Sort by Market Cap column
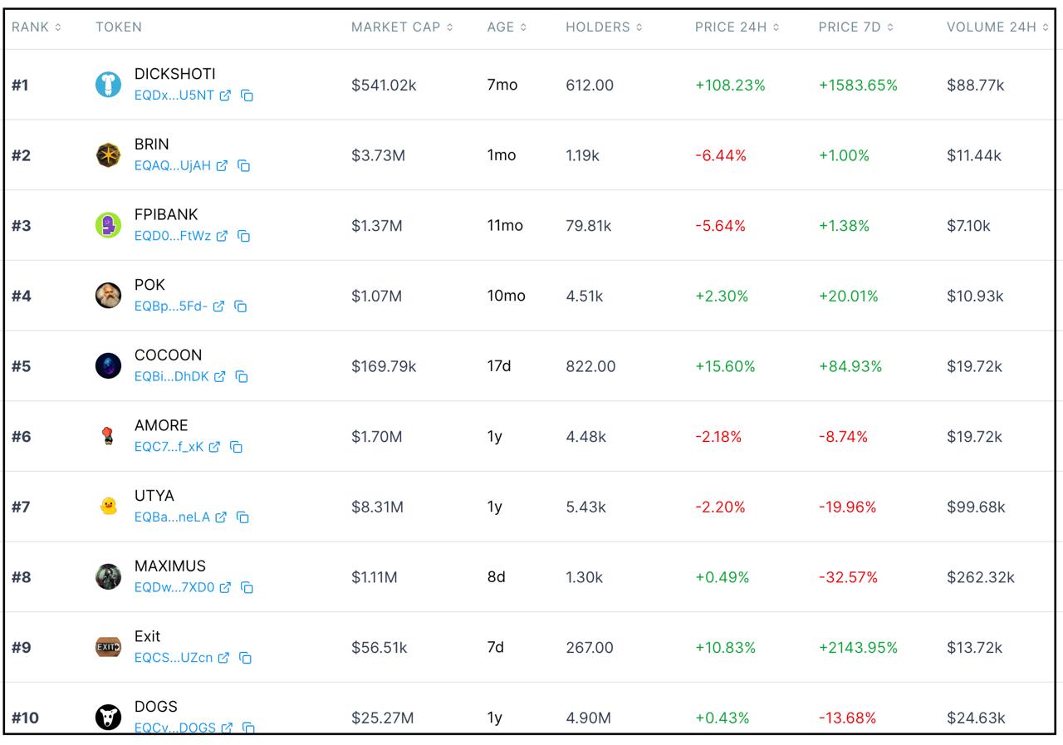This screenshot has height=745, width=1063. point(402,27)
